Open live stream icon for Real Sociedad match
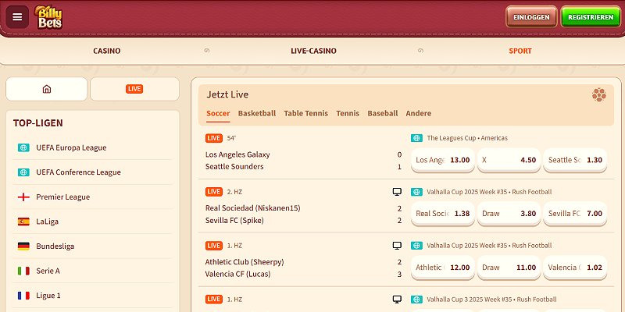Screen dimensions: 625x312 397,191
